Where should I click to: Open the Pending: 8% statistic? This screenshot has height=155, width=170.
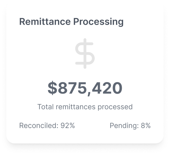point(130,126)
